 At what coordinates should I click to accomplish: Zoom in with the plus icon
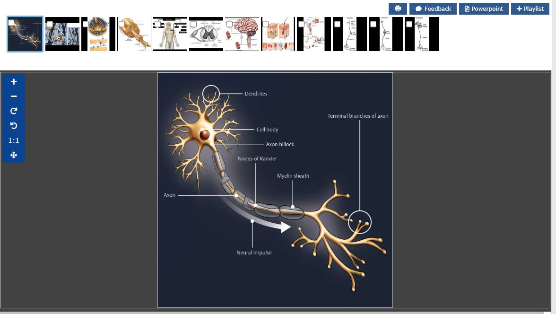pyautogui.click(x=14, y=82)
